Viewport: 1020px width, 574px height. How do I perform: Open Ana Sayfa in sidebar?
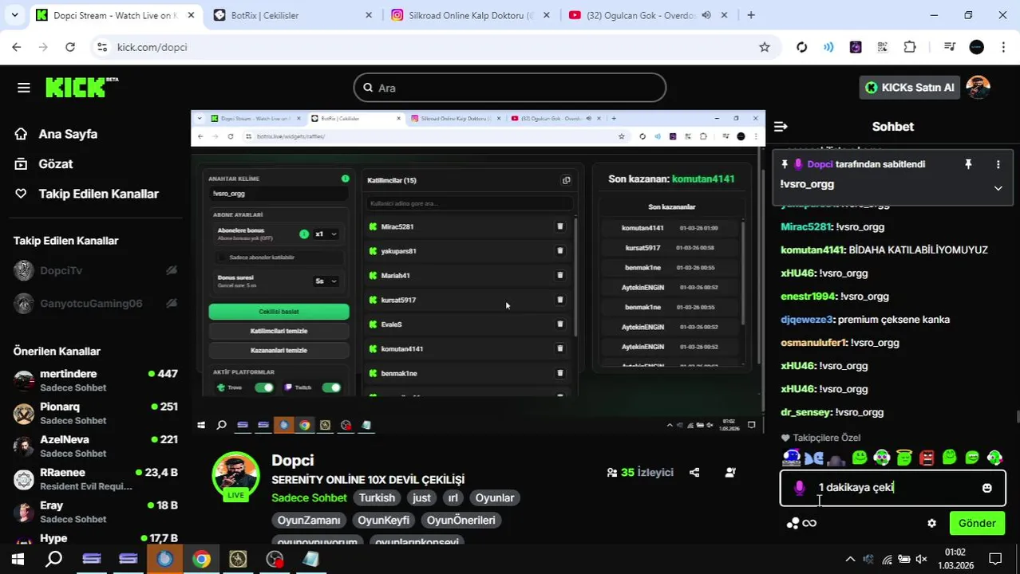tap(56, 134)
